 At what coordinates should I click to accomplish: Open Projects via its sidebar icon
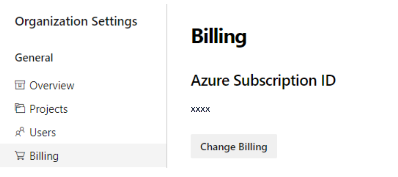tap(19, 107)
